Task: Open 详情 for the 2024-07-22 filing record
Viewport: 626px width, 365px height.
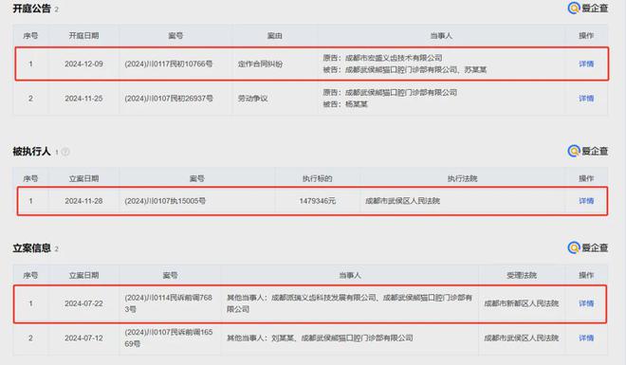Action: tap(586, 303)
